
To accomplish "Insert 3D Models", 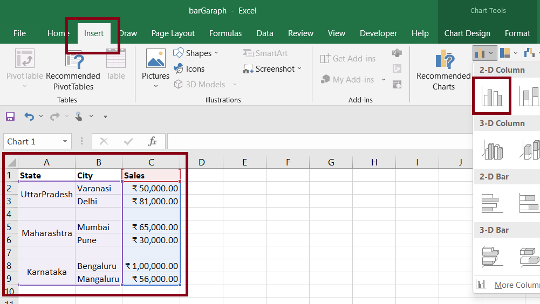I will (x=200, y=84).
